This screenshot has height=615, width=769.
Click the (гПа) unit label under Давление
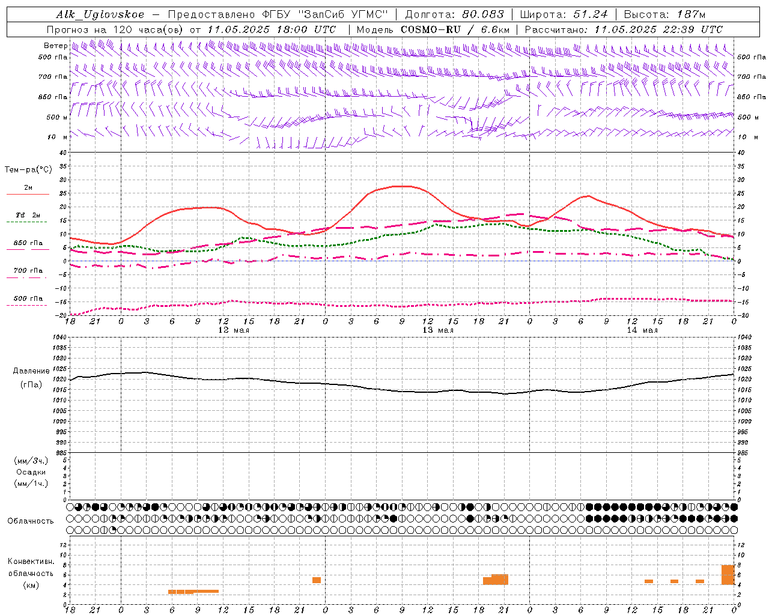point(31,384)
